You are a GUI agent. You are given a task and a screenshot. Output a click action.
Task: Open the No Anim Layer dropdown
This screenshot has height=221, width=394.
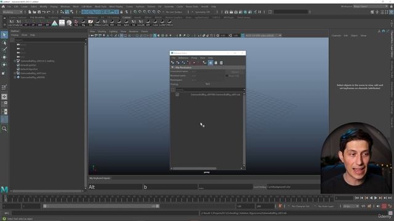click(326, 206)
